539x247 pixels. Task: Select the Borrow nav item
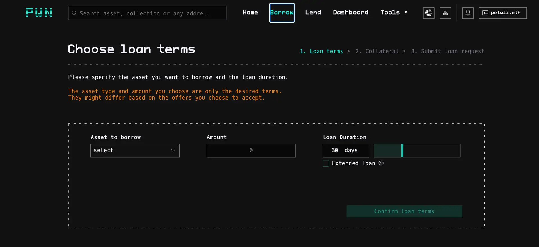(282, 13)
